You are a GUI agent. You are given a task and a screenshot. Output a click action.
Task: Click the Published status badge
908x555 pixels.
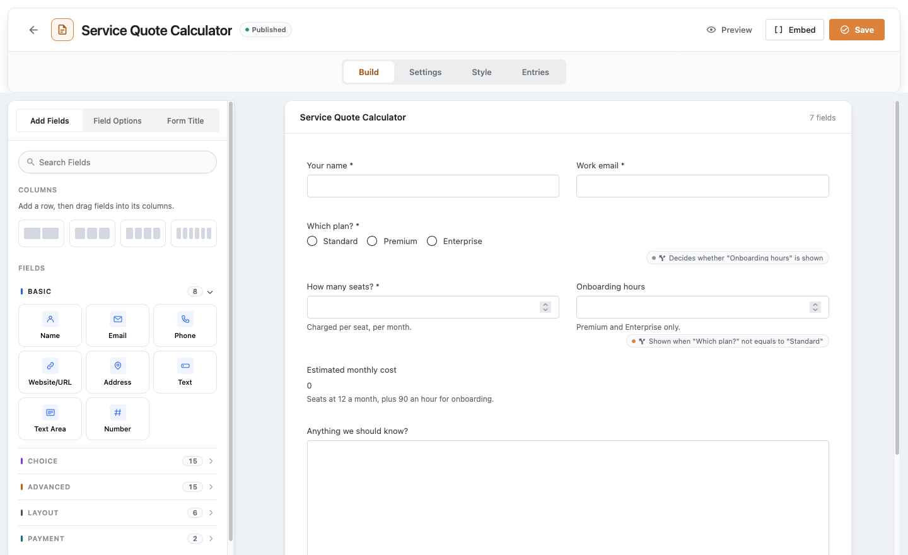[265, 30]
